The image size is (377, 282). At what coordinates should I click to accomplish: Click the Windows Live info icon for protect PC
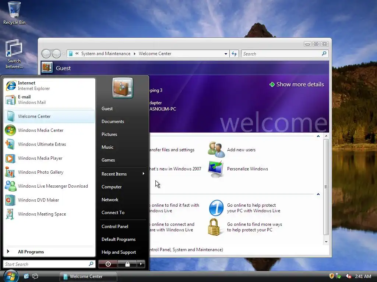(216, 208)
